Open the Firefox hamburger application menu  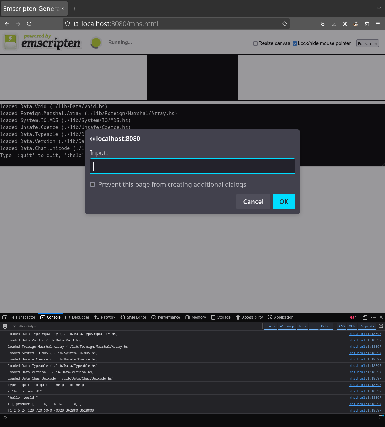(378, 24)
